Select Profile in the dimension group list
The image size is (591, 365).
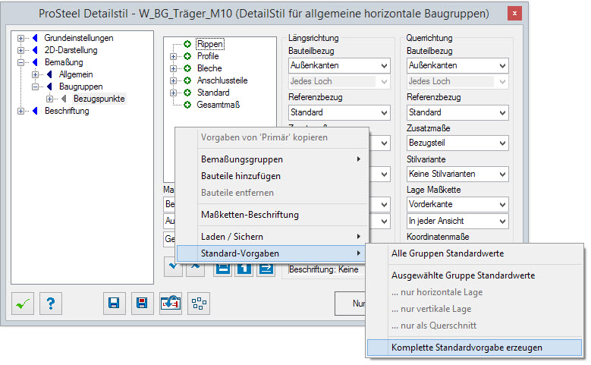coord(208,56)
